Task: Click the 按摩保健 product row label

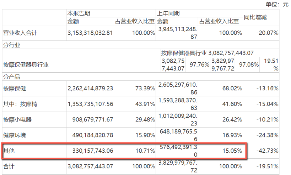Action: (15, 88)
